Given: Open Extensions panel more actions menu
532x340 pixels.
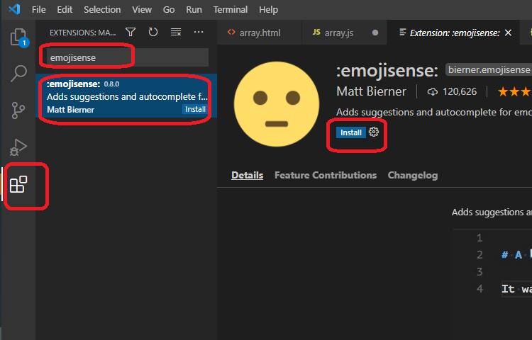Looking at the screenshot, I should [199, 32].
